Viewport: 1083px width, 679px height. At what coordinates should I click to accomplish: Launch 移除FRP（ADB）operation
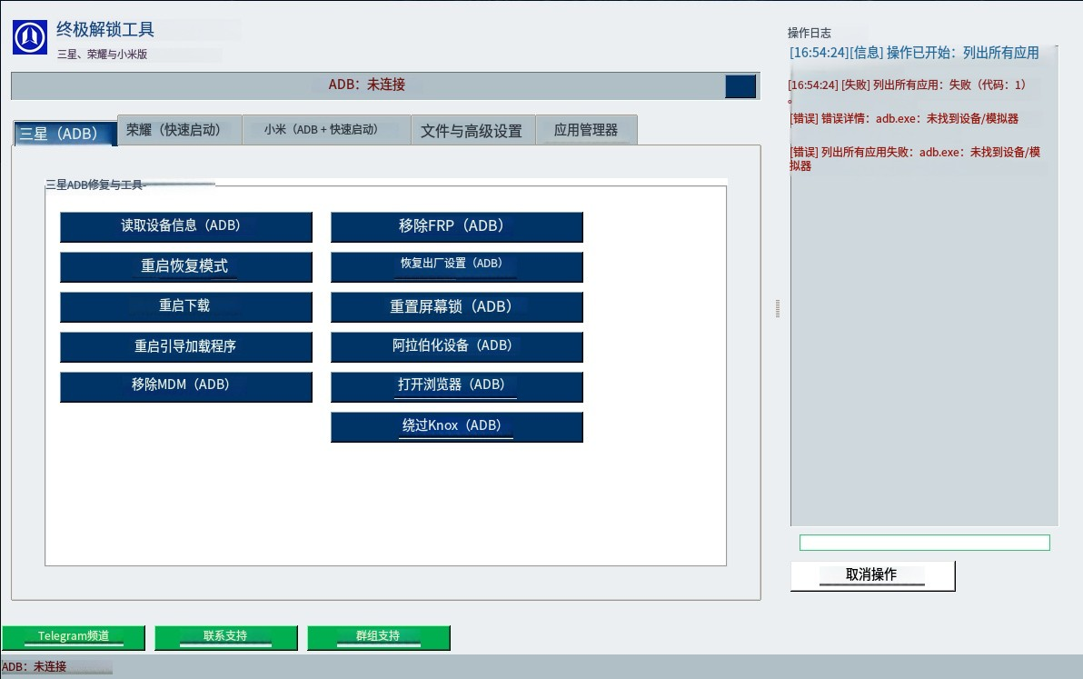point(456,226)
